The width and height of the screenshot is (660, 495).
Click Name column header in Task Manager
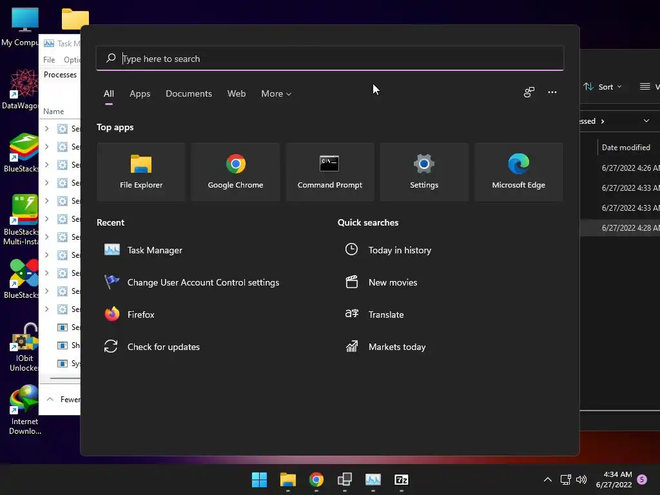pyautogui.click(x=53, y=112)
